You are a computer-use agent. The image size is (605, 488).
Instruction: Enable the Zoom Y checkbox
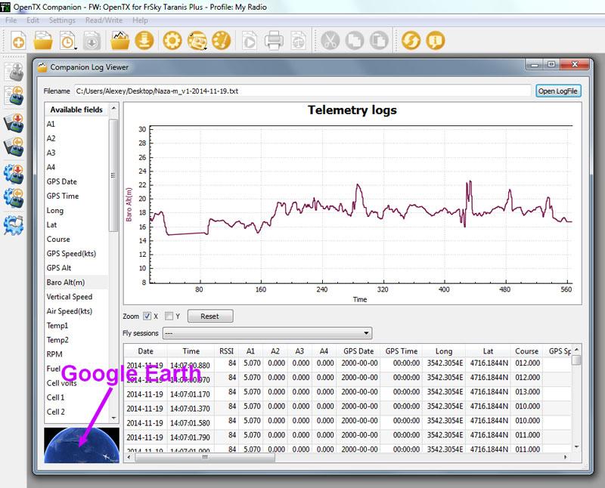tap(169, 316)
